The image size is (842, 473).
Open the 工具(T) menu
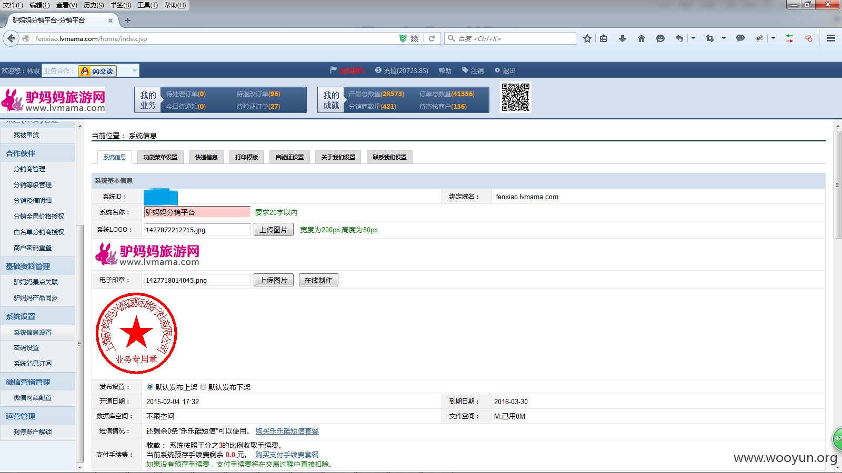(147, 5)
